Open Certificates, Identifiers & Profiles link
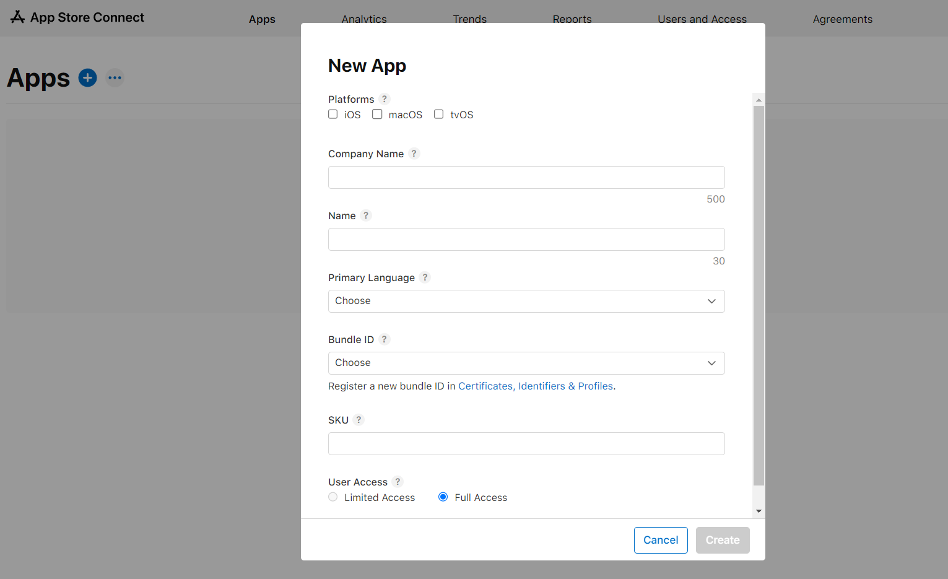Image resolution: width=948 pixels, height=579 pixels. point(536,386)
